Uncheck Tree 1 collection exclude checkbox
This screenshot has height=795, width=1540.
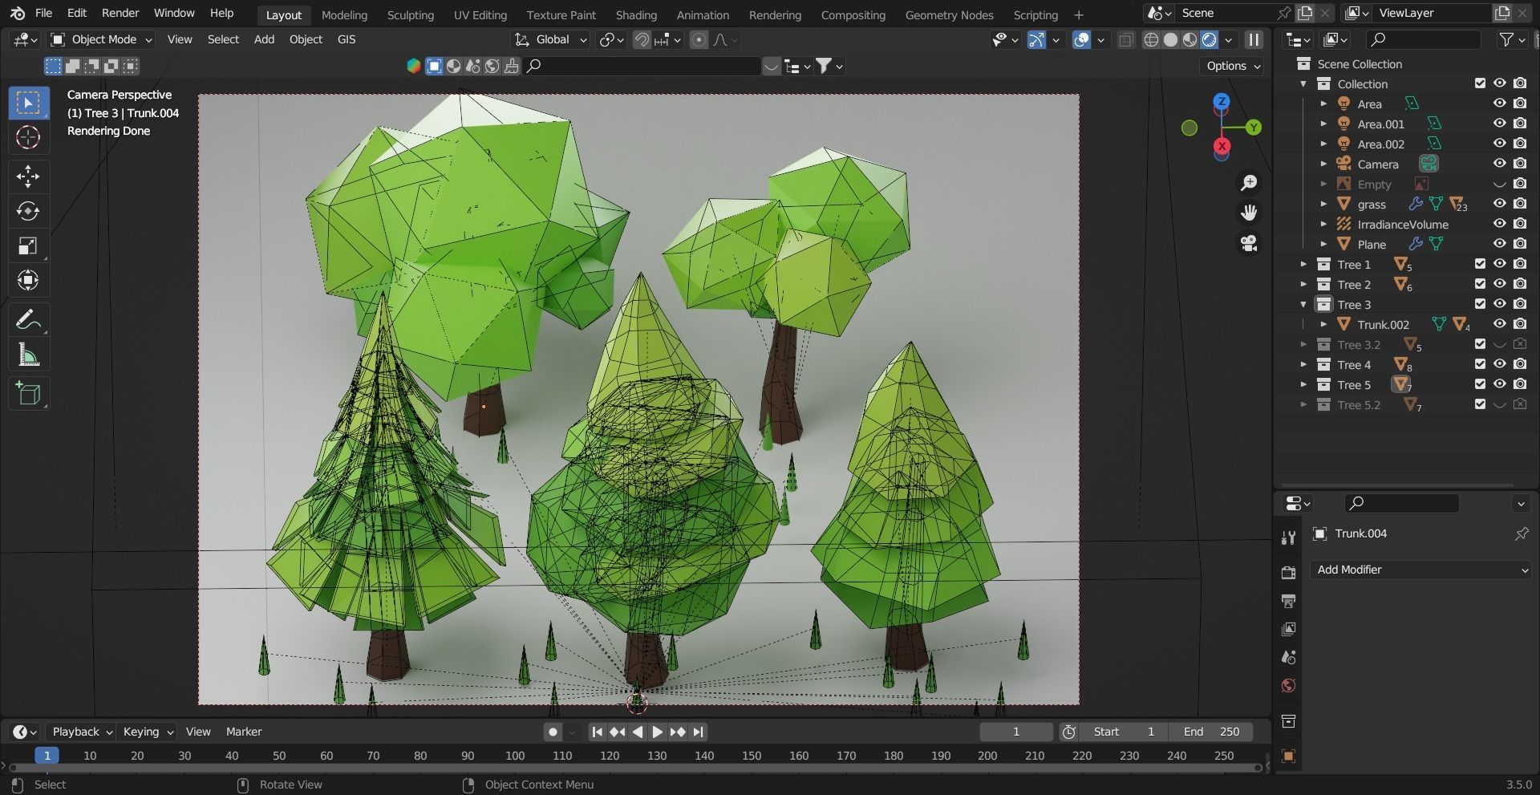pos(1480,264)
